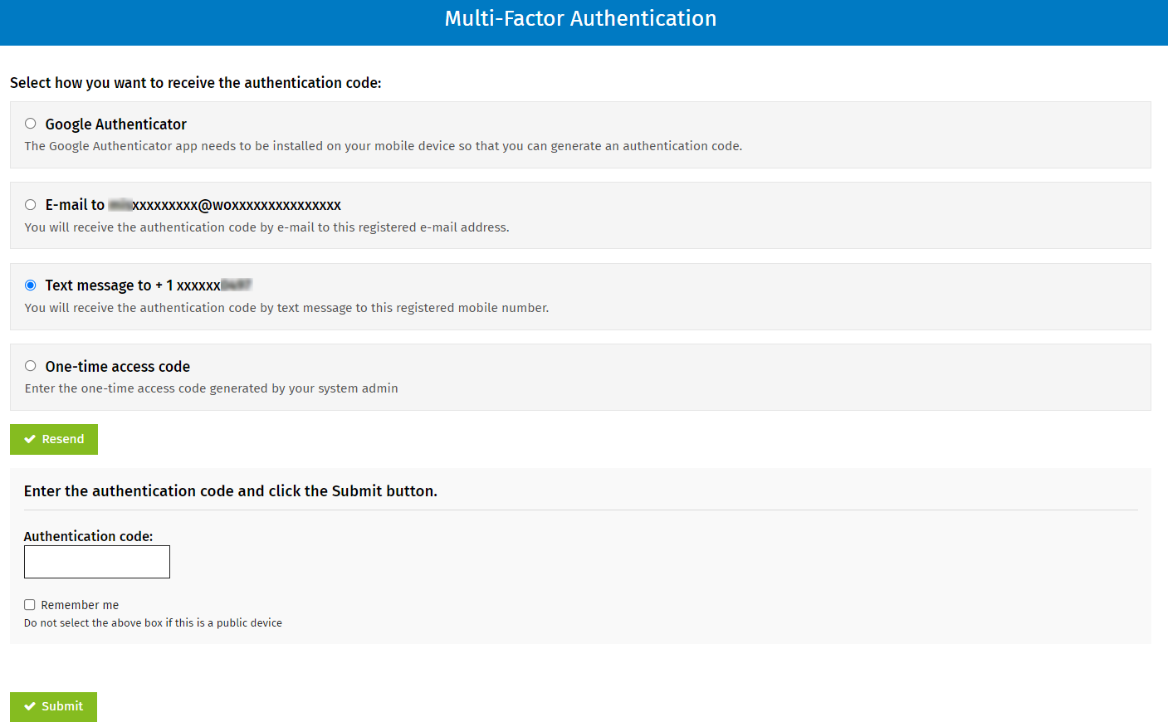Select the Text message radio button
Screen dimensions: 1168x727
tap(31, 285)
